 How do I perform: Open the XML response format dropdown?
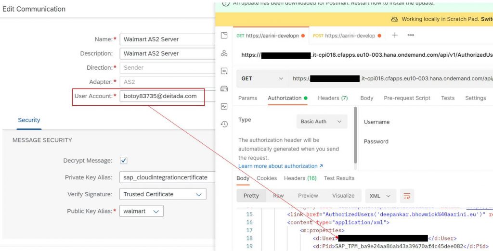point(380,196)
